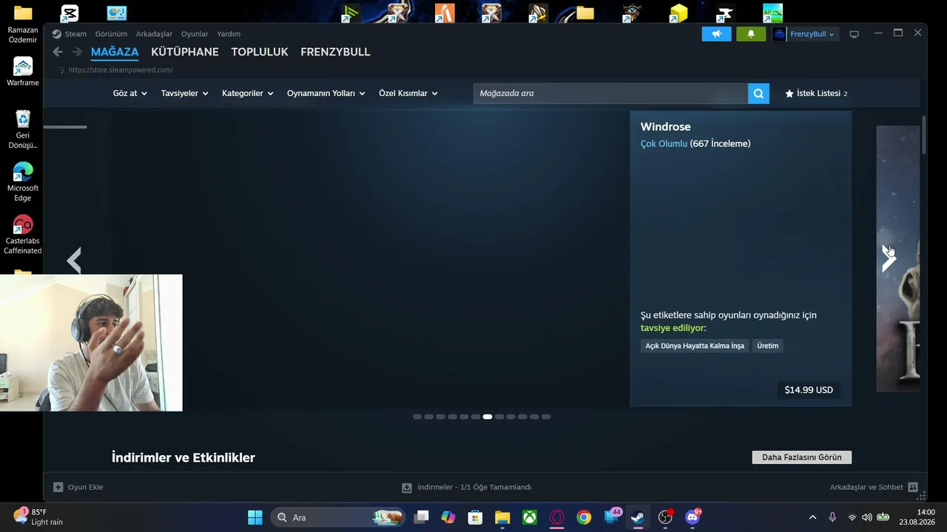Open Google Chrome from the taskbar
Image resolution: width=947 pixels, height=532 pixels.
[584, 517]
